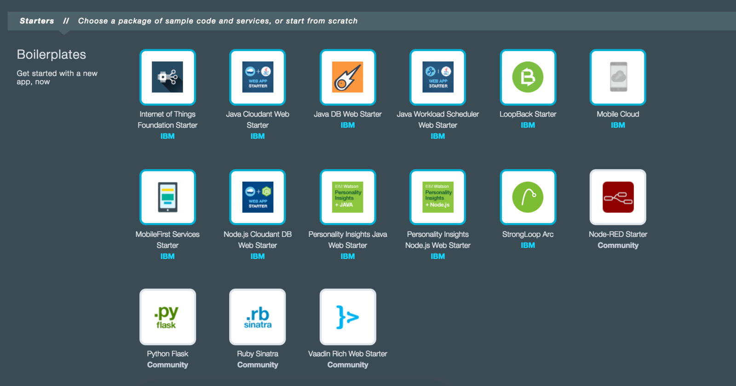Click IBM under Java DB Web Starter
The width and height of the screenshot is (736, 386).
[x=348, y=125]
